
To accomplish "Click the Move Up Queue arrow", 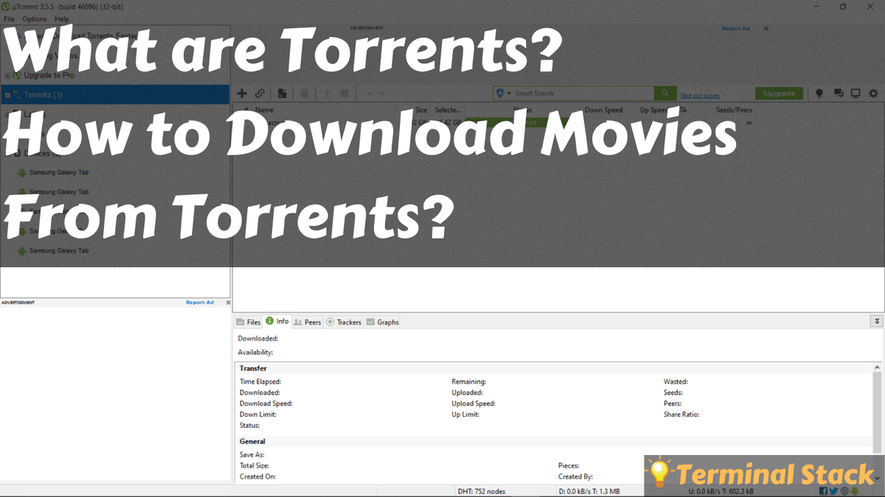I will click(x=369, y=94).
